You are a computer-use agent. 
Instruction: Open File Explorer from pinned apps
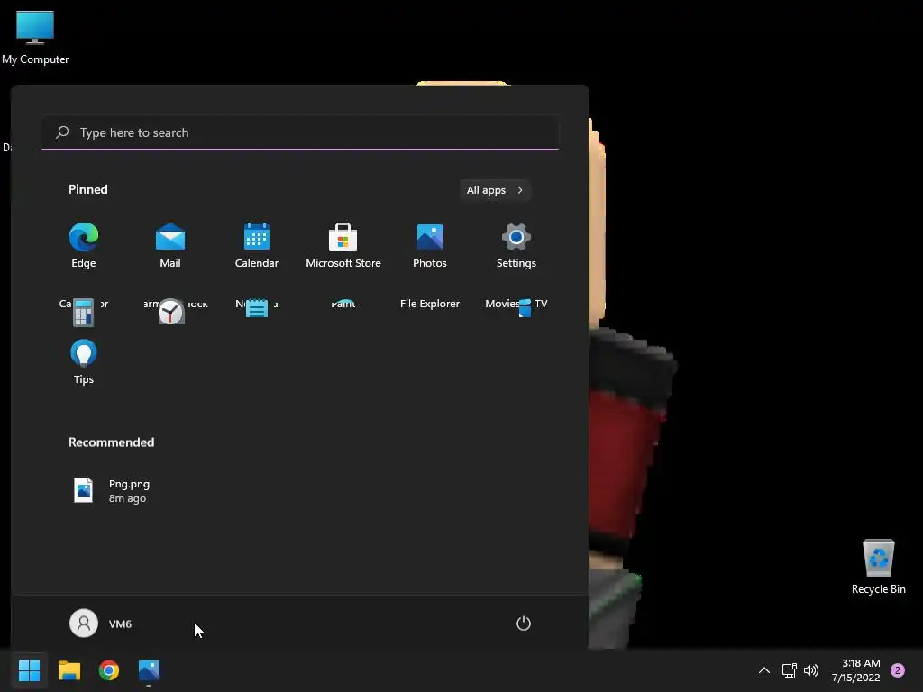click(x=430, y=304)
